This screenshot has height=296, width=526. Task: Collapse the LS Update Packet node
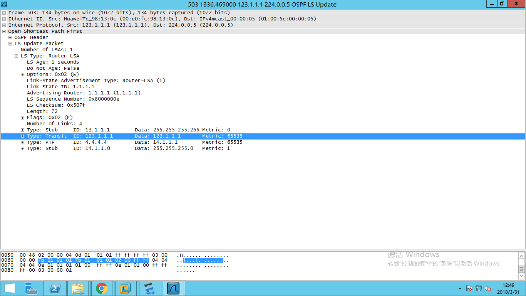pyautogui.click(x=10, y=44)
